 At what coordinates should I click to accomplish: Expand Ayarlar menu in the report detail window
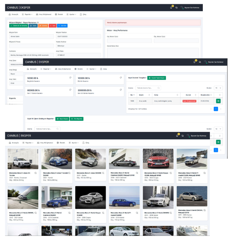pyautogui.click(x=71, y=14)
